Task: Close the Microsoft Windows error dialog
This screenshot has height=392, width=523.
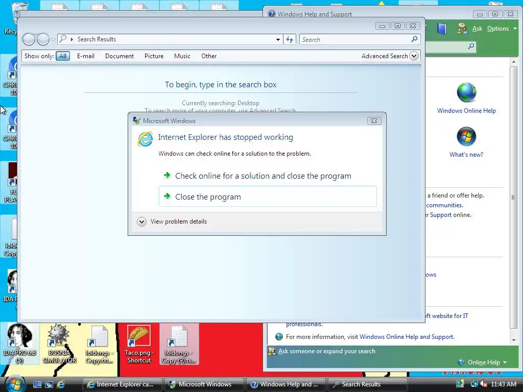Action: click(374, 120)
